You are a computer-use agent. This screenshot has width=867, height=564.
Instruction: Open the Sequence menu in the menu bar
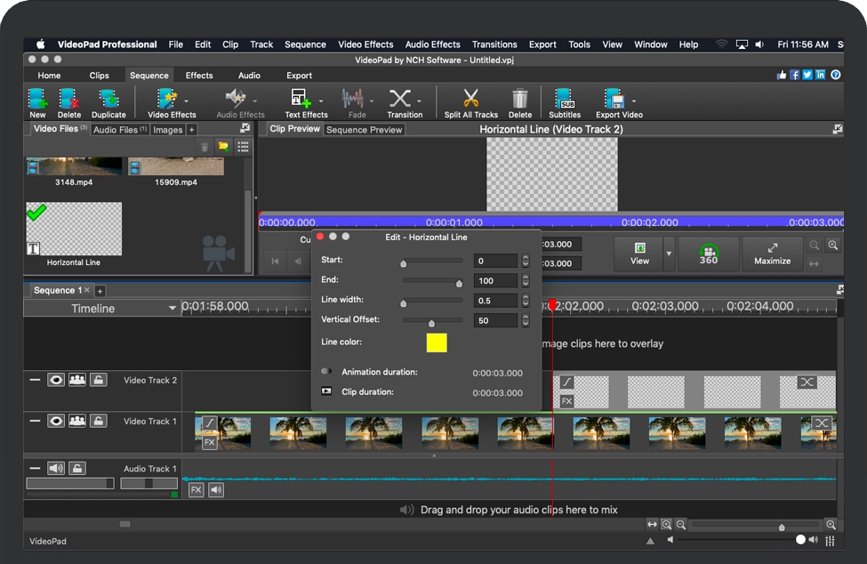[x=305, y=44]
